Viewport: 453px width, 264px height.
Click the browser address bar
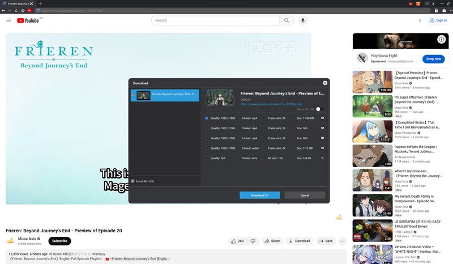pos(233,10)
